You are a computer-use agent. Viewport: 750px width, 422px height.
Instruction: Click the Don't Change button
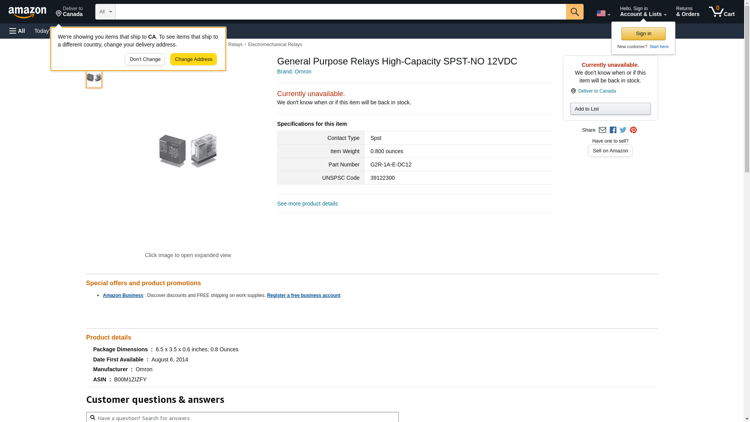coord(145,59)
